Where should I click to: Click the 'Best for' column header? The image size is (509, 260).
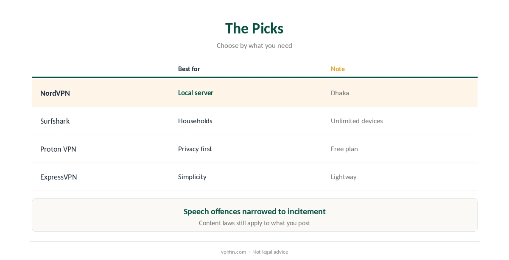[189, 69]
